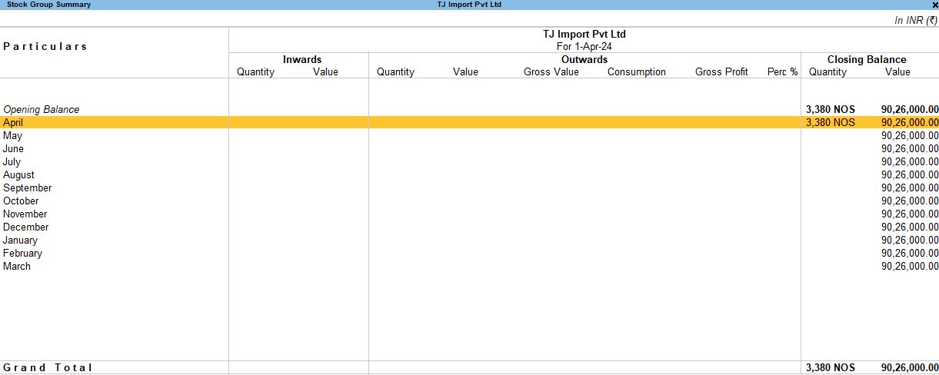Click the Closing Balance column header
The image size is (939, 375).
coord(867,59)
